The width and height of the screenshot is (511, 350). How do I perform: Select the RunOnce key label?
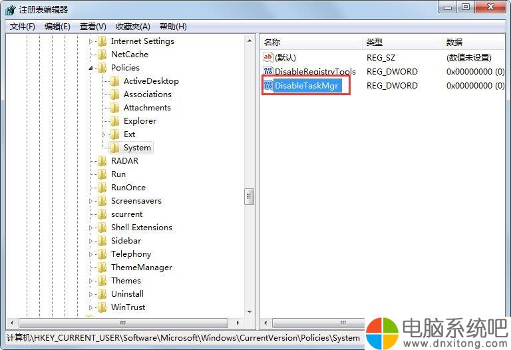[128, 188]
